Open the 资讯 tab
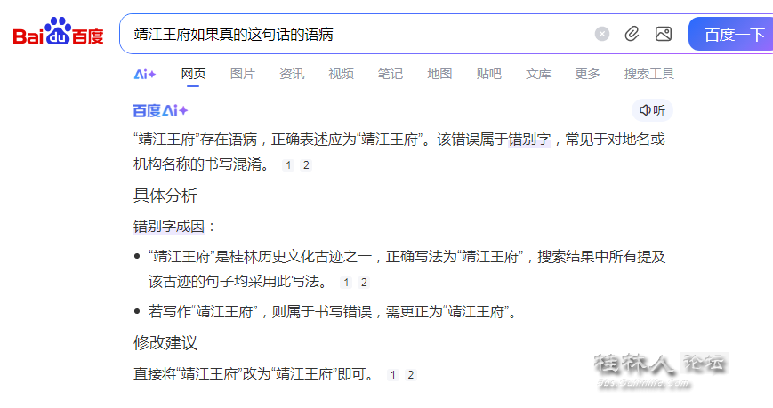Image resolution: width=773 pixels, height=408 pixels. click(x=292, y=74)
